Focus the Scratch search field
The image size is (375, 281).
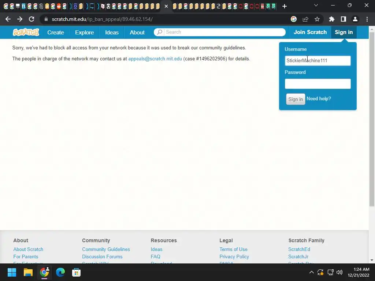[x=220, y=32]
